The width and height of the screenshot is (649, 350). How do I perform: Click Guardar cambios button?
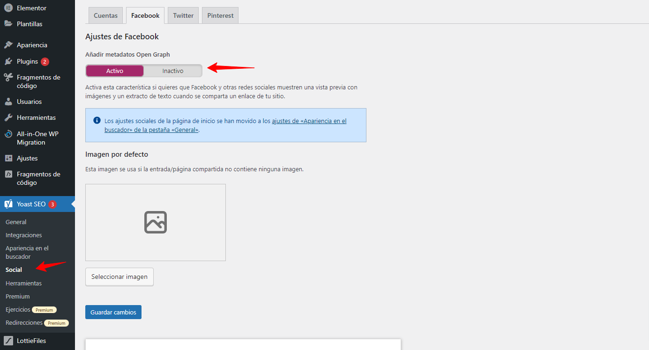(113, 312)
